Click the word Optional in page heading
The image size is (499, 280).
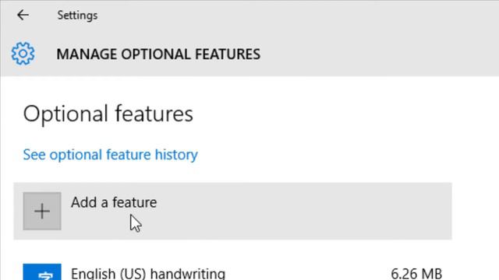(x=65, y=114)
